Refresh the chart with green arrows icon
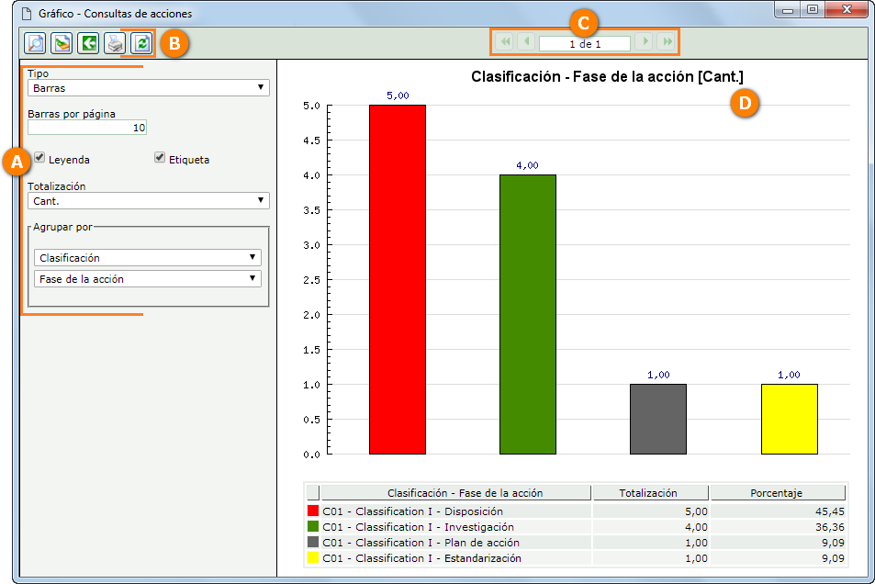Image resolution: width=875 pixels, height=584 pixels. point(141,43)
